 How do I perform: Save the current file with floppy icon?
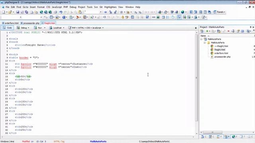[18, 12]
